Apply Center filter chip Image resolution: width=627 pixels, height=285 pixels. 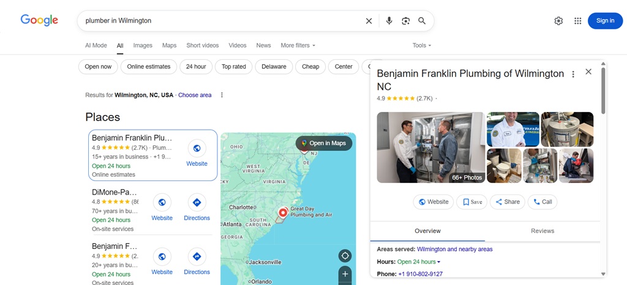[344, 67]
